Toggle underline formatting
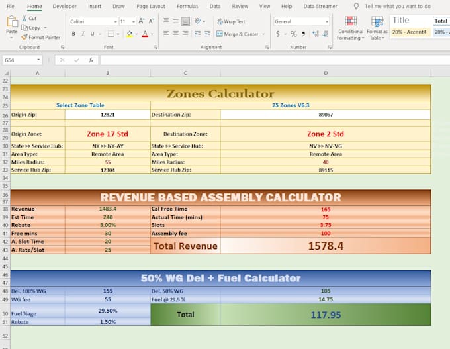This screenshot has width=450, height=349. [93, 34]
